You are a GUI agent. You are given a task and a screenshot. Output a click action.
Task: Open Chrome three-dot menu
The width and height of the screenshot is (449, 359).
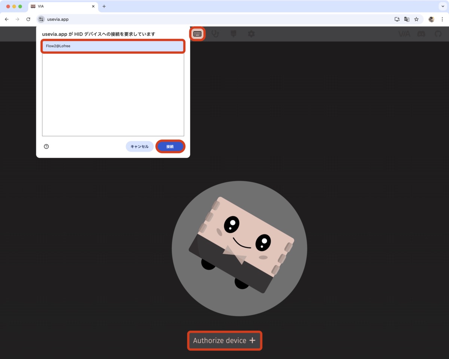click(x=442, y=19)
